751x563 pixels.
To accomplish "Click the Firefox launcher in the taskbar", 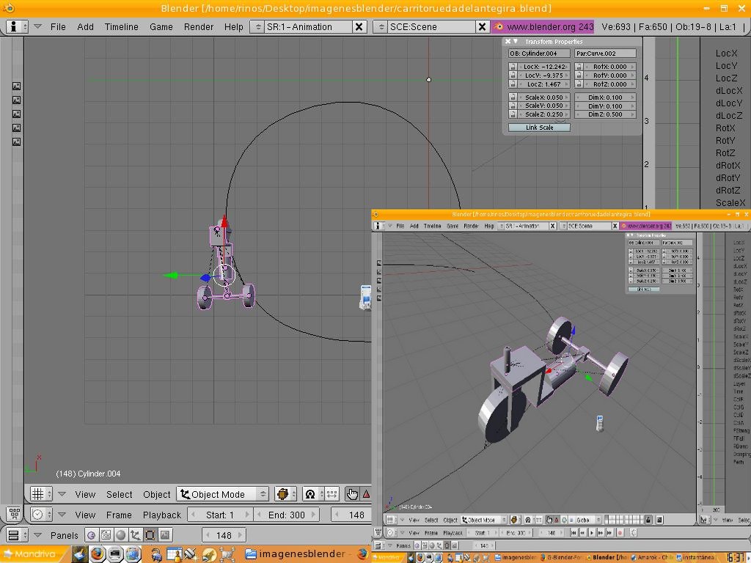I will pyautogui.click(x=97, y=554).
